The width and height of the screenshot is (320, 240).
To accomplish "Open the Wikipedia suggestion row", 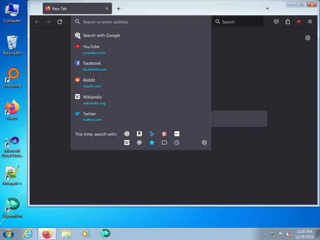I will (141, 100).
